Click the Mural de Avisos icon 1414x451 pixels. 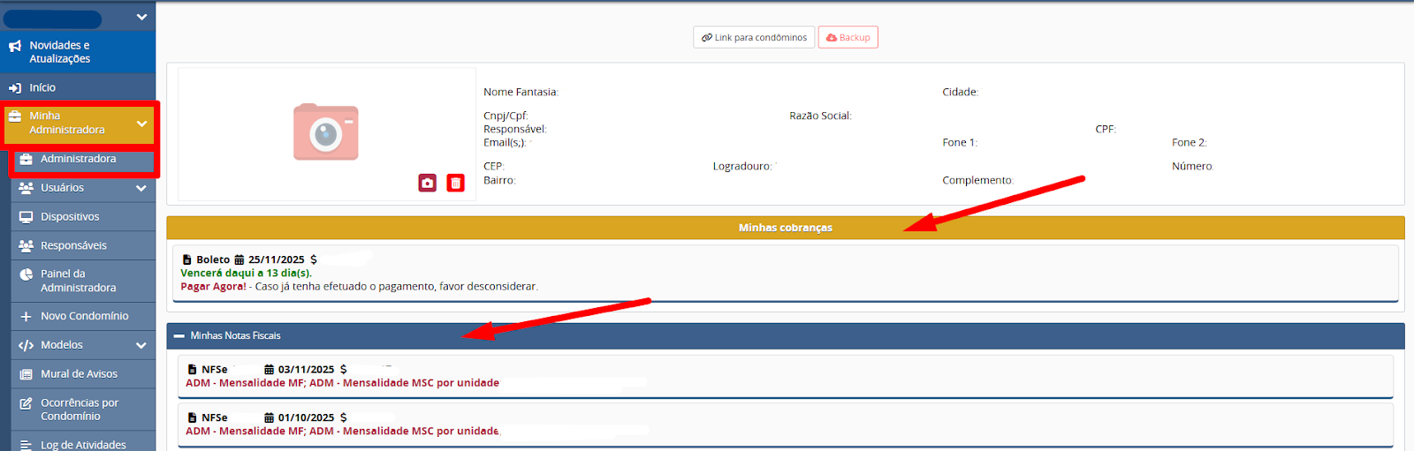26,374
